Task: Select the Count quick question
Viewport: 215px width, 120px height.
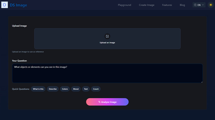Action: (96, 89)
